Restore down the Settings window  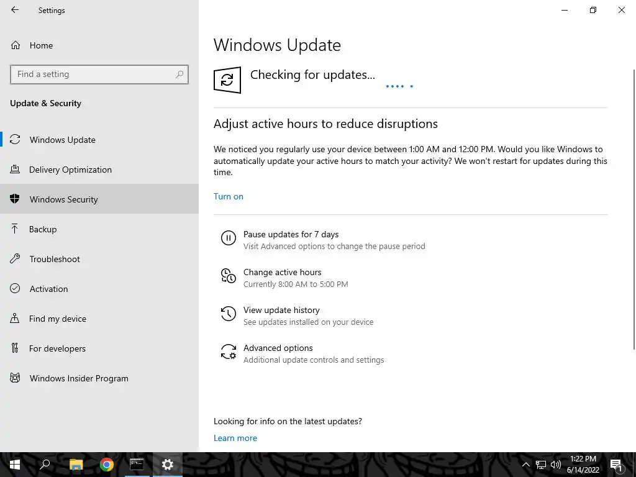pyautogui.click(x=593, y=10)
